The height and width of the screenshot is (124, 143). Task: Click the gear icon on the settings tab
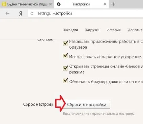tap(59, 4)
